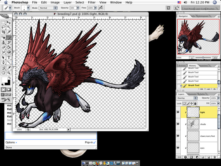Reset default foreground and background colors
Viewport: 221px width, 166px height.
pyautogui.click(x=2, y=85)
